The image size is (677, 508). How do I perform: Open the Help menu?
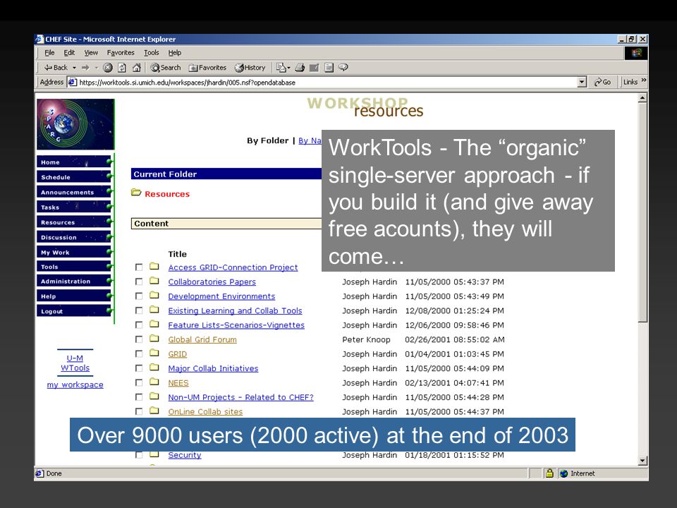point(175,53)
